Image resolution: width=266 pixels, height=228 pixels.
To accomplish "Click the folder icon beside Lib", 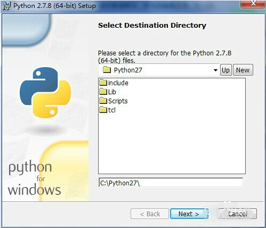I will 103,92.
